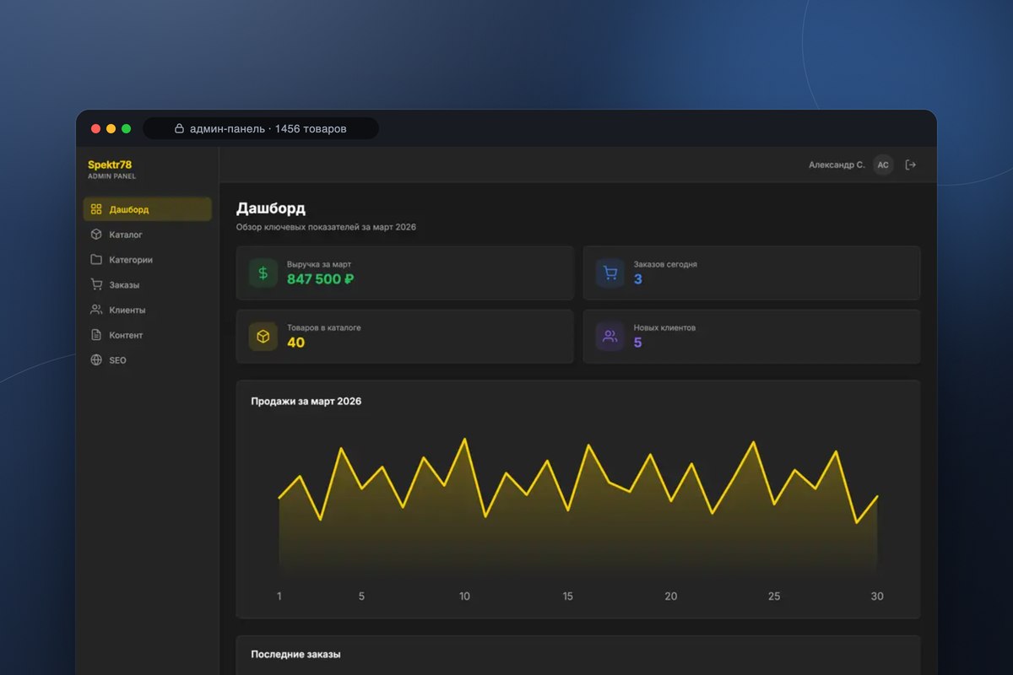Click the chart axis label 25
1013x675 pixels.
tap(774, 597)
